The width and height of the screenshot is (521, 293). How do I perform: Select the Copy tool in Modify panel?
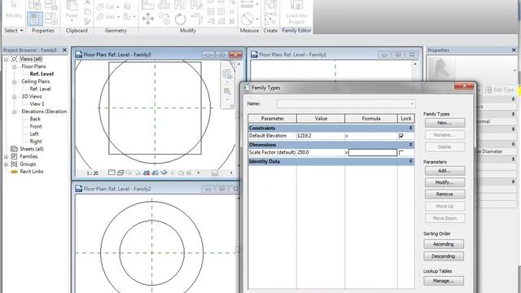[164, 18]
